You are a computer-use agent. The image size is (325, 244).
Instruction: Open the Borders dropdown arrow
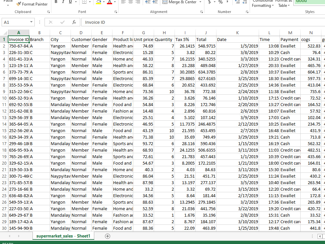click(90, 2)
